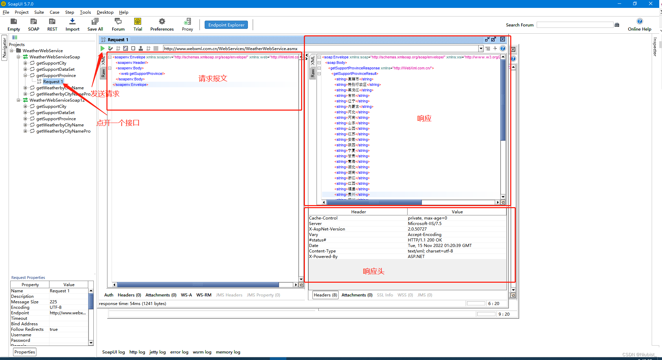This screenshot has width=662, height=360.
Task: Expand the getSupportCity tree node
Action: point(26,63)
